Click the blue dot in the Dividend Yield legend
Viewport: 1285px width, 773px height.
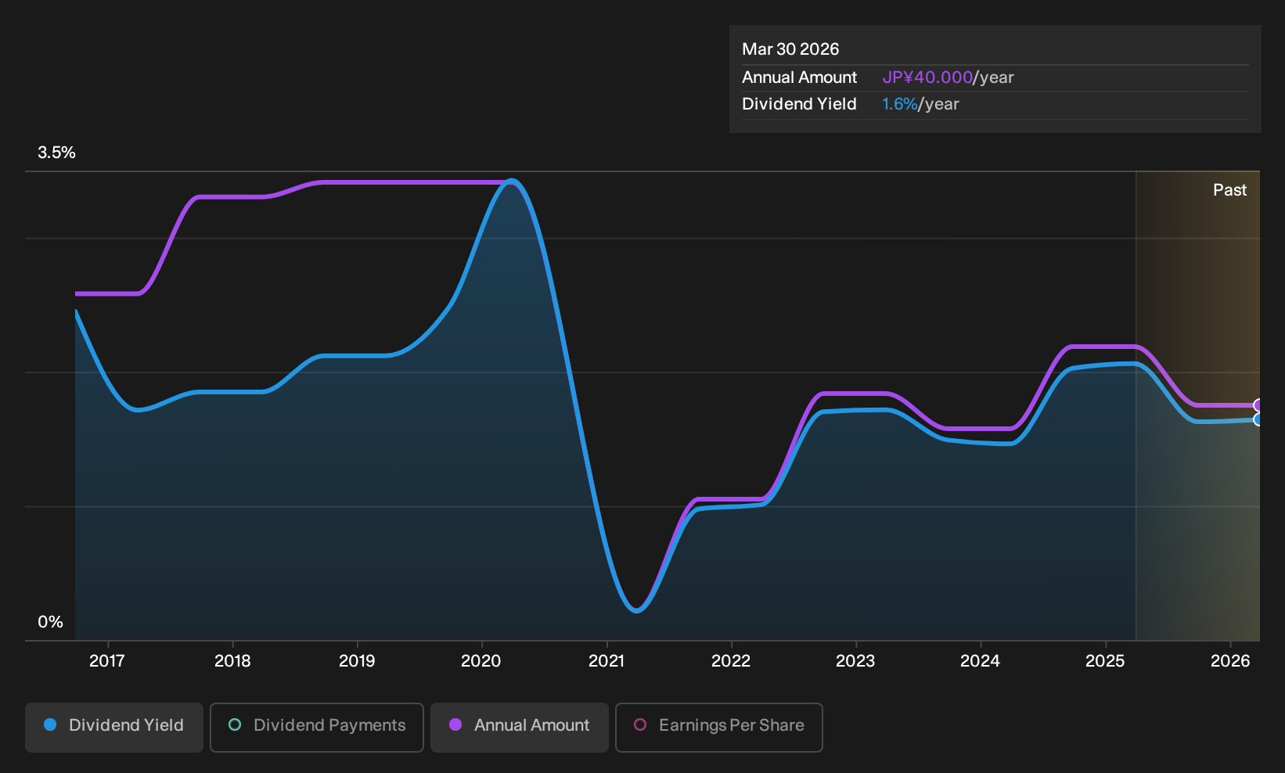pos(50,724)
